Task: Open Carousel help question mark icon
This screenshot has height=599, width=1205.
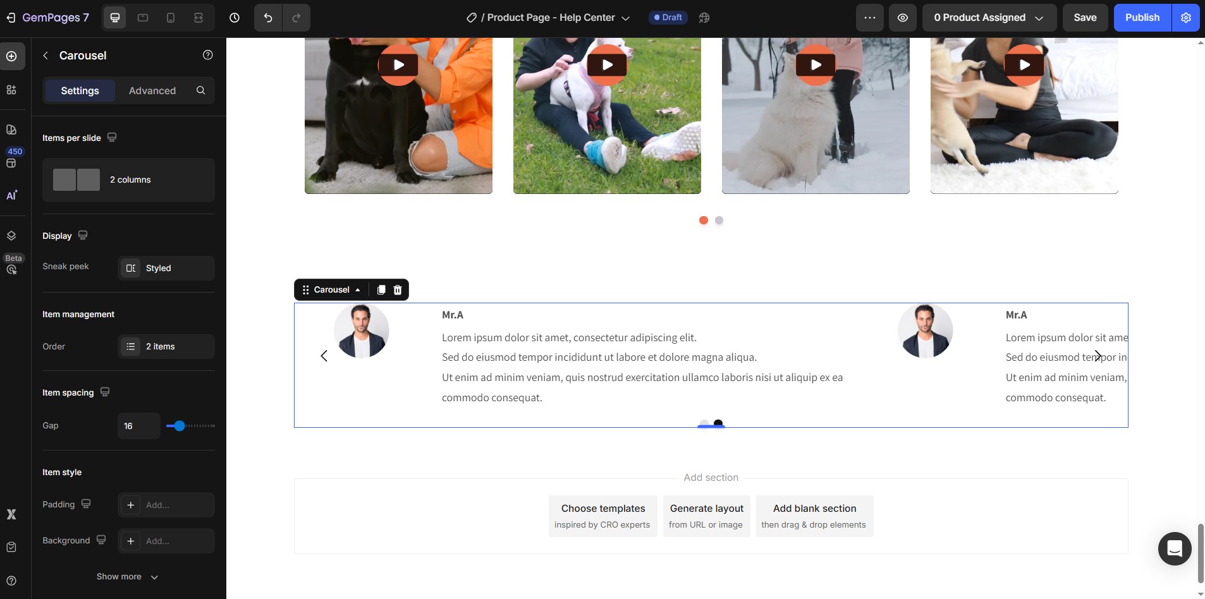Action: coord(207,55)
